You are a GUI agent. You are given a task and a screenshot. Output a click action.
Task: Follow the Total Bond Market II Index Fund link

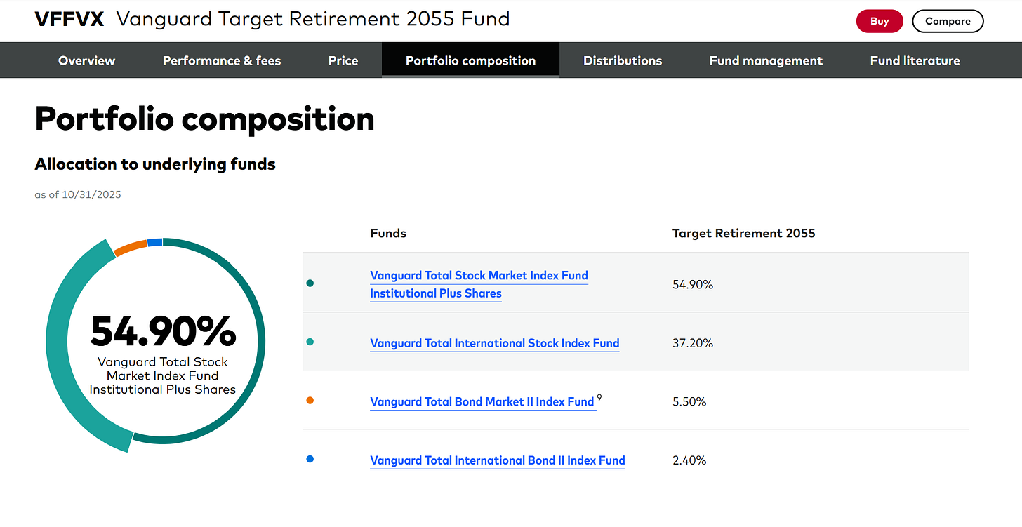tap(482, 402)
